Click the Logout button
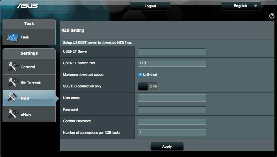Viewport: 277px width, 157px height. click(x=150, y=6)
